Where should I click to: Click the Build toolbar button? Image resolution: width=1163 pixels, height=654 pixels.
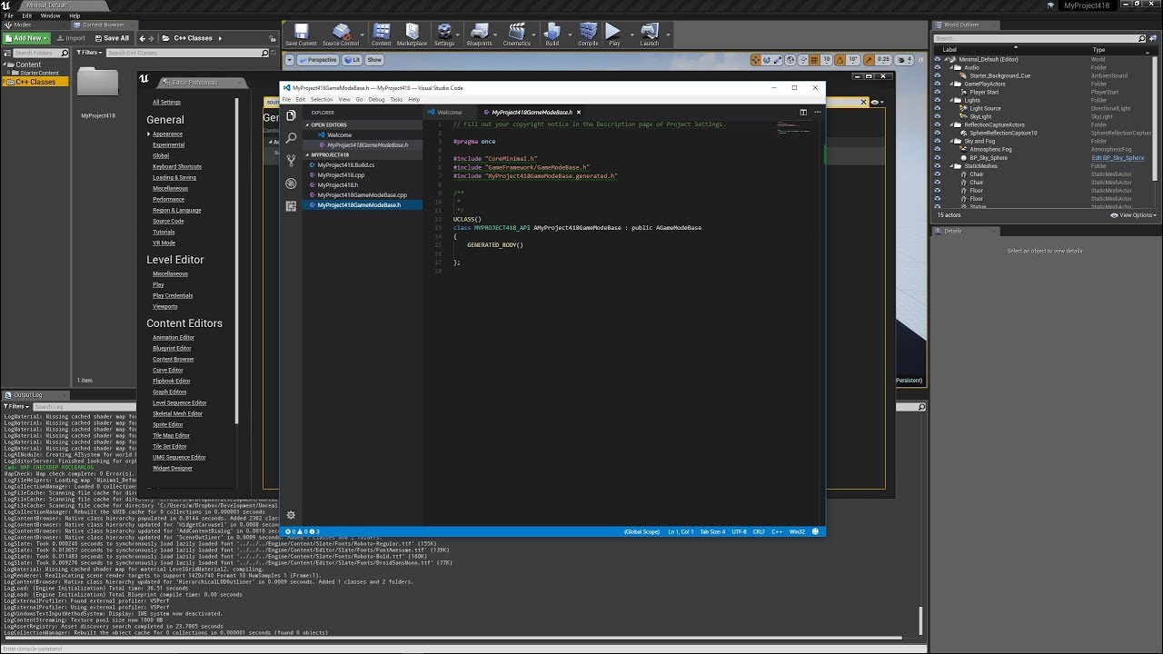tap(552, 35)
